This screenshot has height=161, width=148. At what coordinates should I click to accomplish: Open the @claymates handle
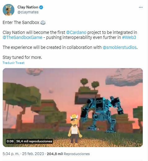pyautogui.click(x=28, y=12)
